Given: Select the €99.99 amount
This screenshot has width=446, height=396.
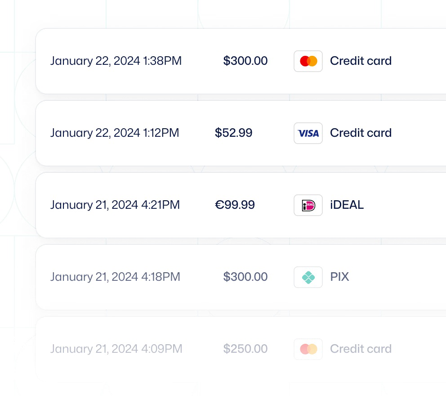Looking at the screenshot, I should click(x=235, y=205).
